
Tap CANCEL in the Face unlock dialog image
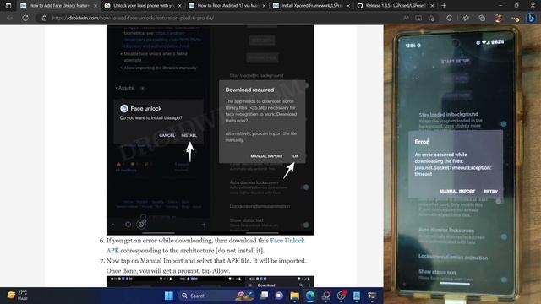[167, 135]
